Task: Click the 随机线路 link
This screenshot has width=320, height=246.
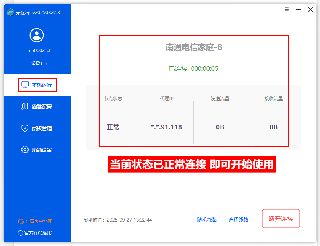Action: point(207,220)
